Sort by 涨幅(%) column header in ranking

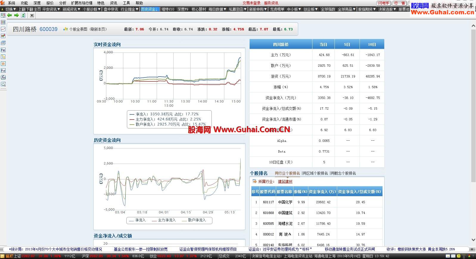pos(301,192)
